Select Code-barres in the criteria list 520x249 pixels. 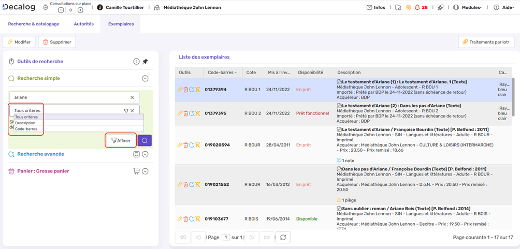26,129
